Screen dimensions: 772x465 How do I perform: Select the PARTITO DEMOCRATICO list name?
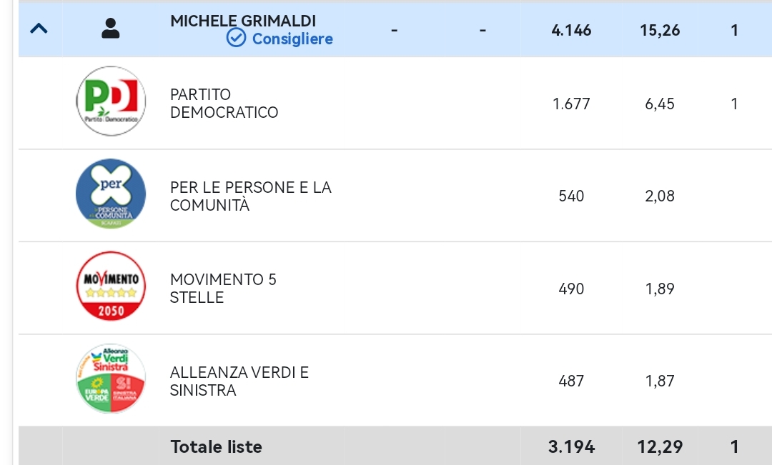[224, 104]
